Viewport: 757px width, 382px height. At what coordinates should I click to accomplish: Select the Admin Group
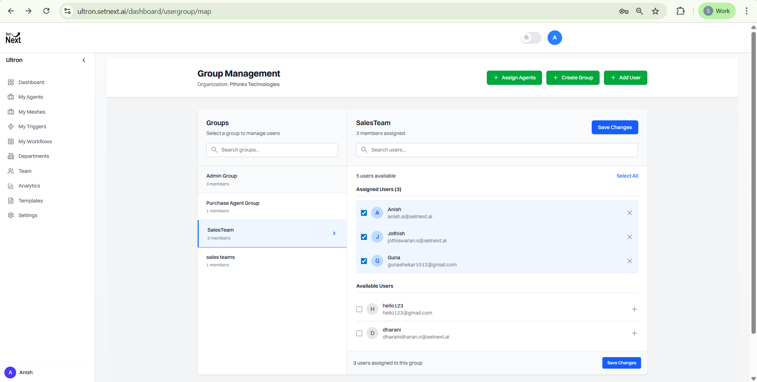click(272, 180)
